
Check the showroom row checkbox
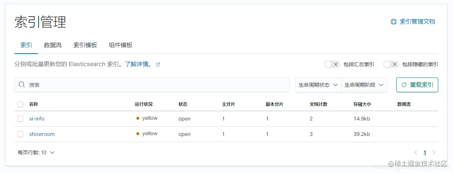click(x=20, y=134)
